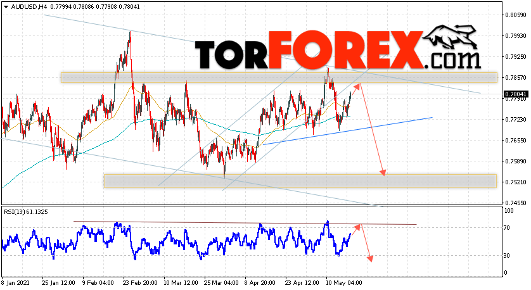
Task: Click the 0.74550 price axis label
Action: (x=516, y=203)
